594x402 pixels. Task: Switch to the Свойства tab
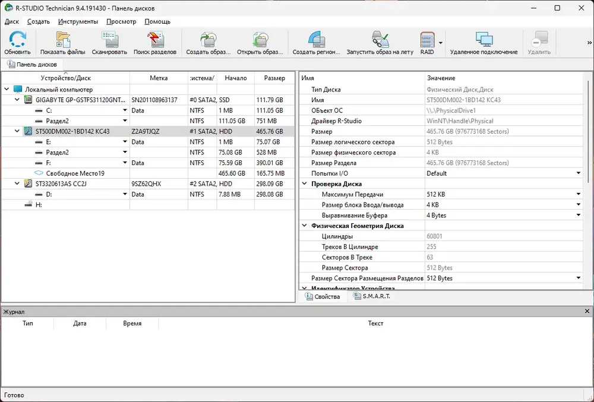[323, 296]
